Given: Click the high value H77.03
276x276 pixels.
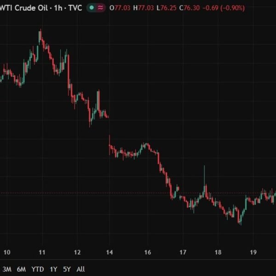Looking at the screenshot, I should coord(143,8).
